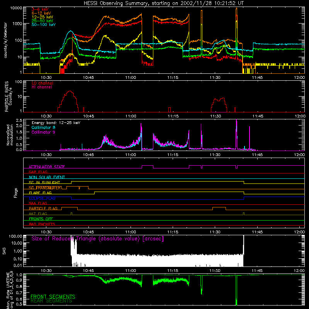Click 10:45 label under particle rates plot
Image resolution: width=309 pixels, height=309 pixels.
tap(88, 116)
